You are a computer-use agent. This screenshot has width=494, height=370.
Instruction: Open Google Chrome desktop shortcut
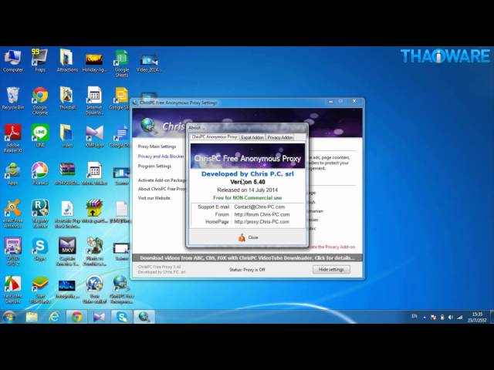coord(39,101)
